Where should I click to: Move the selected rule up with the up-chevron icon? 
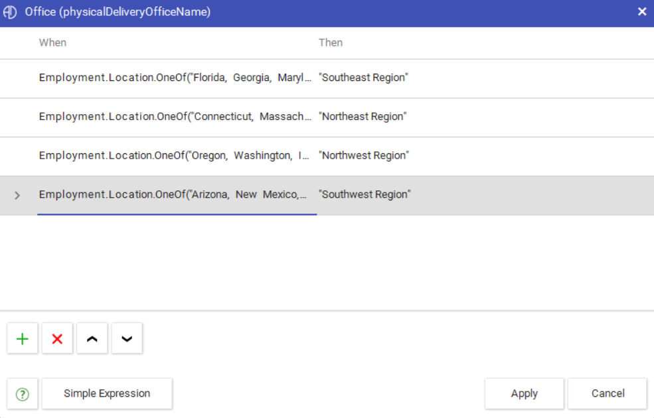click(92, 338)
